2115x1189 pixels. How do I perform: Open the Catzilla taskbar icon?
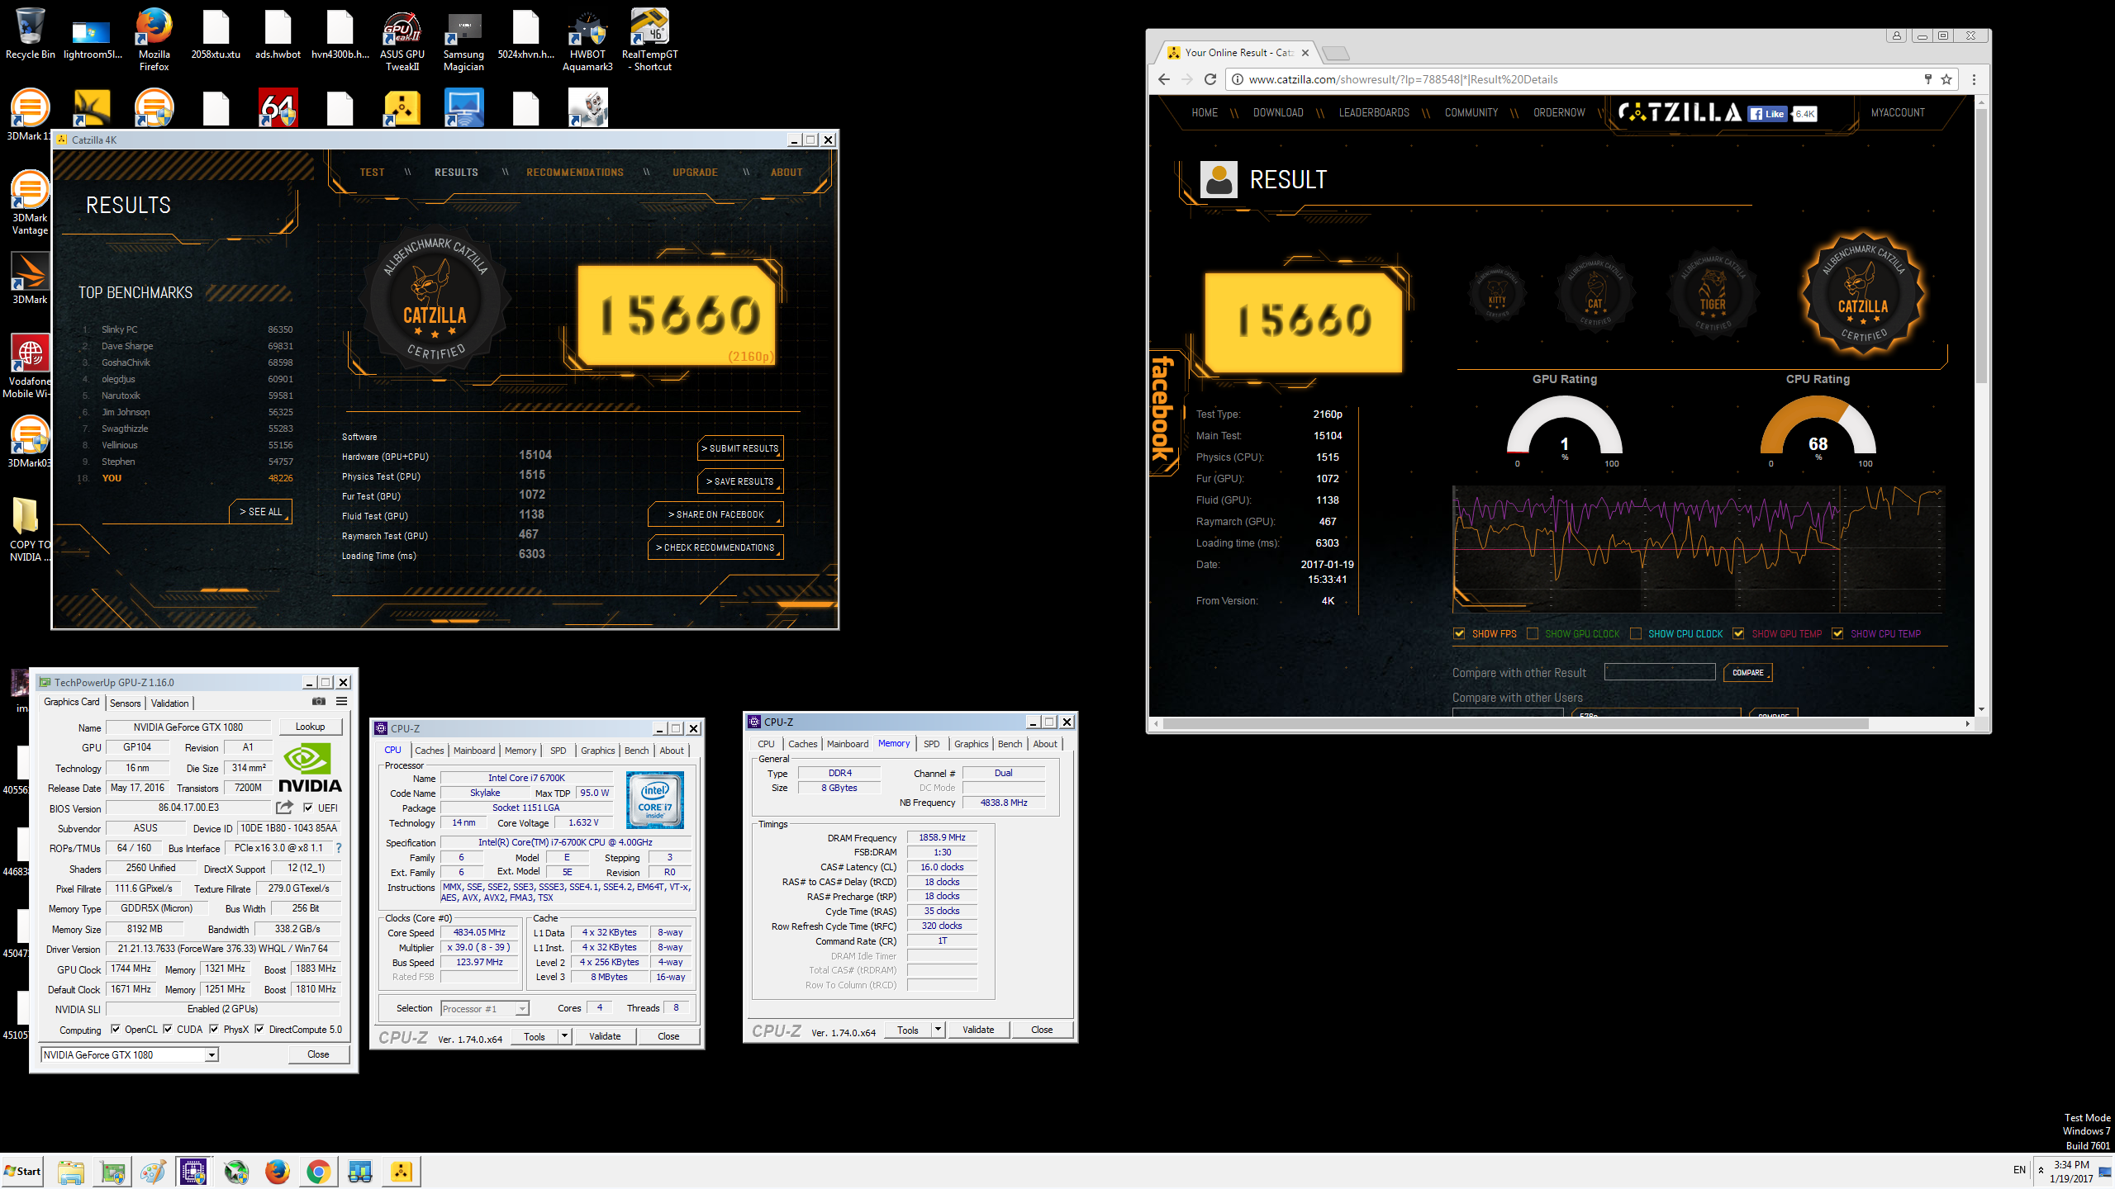pyautogui.click(x=401, y=1171)
